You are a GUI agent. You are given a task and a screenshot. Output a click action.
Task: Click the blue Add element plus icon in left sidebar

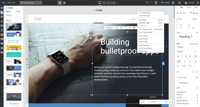click(x=2, y=8)
